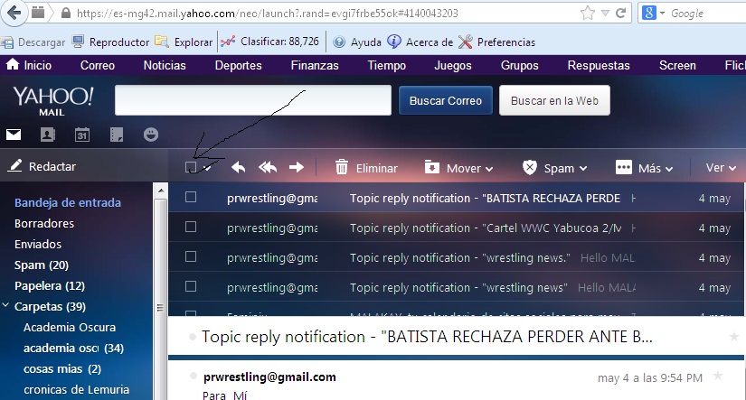The image size is (746, 400).
Task: Check the fourth "wrestling news" Hello MALA checkbox
Action: pos(191,286)
